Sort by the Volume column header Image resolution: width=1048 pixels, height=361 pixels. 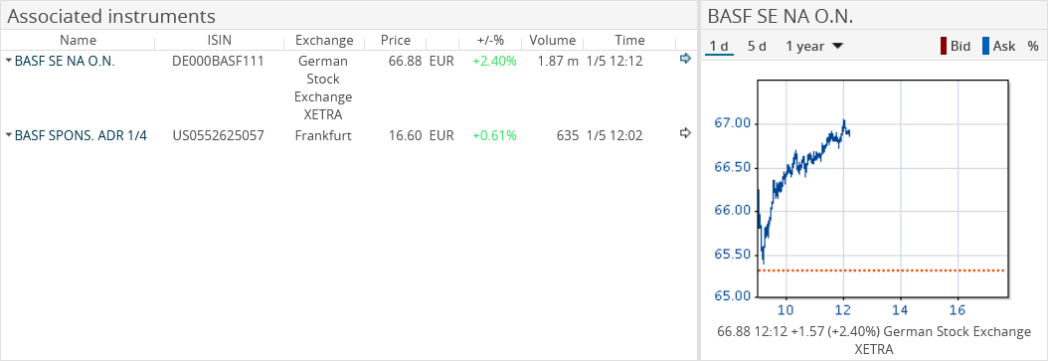tap(553, 40)
